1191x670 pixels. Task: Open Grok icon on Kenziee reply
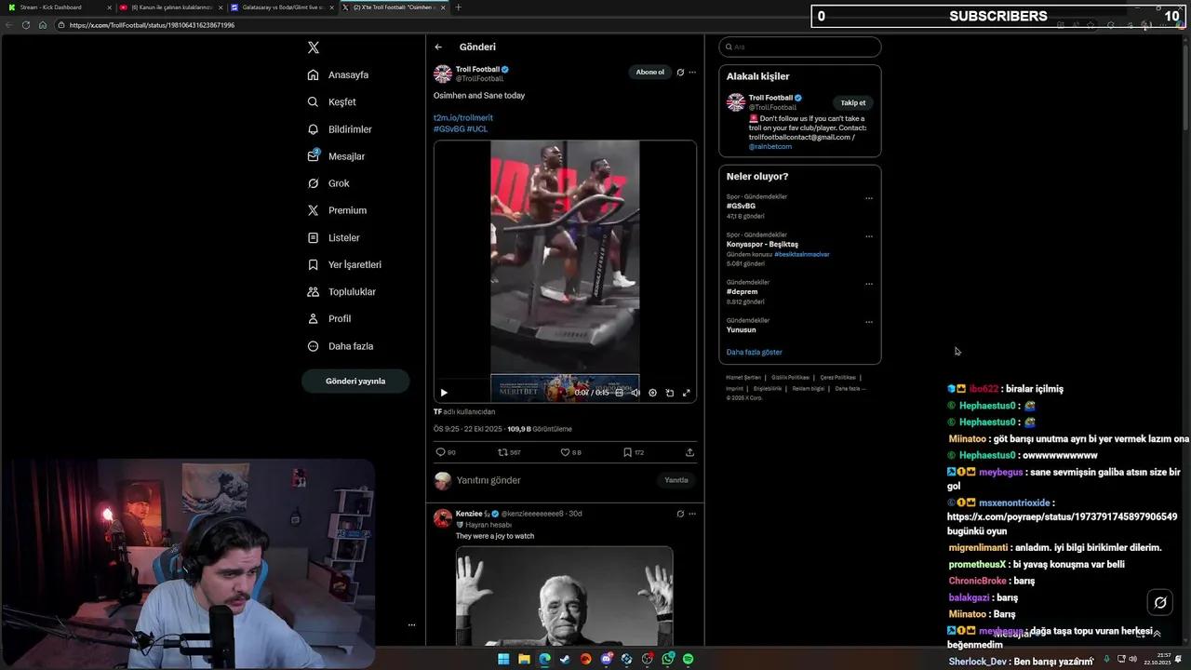click(680, 514)
